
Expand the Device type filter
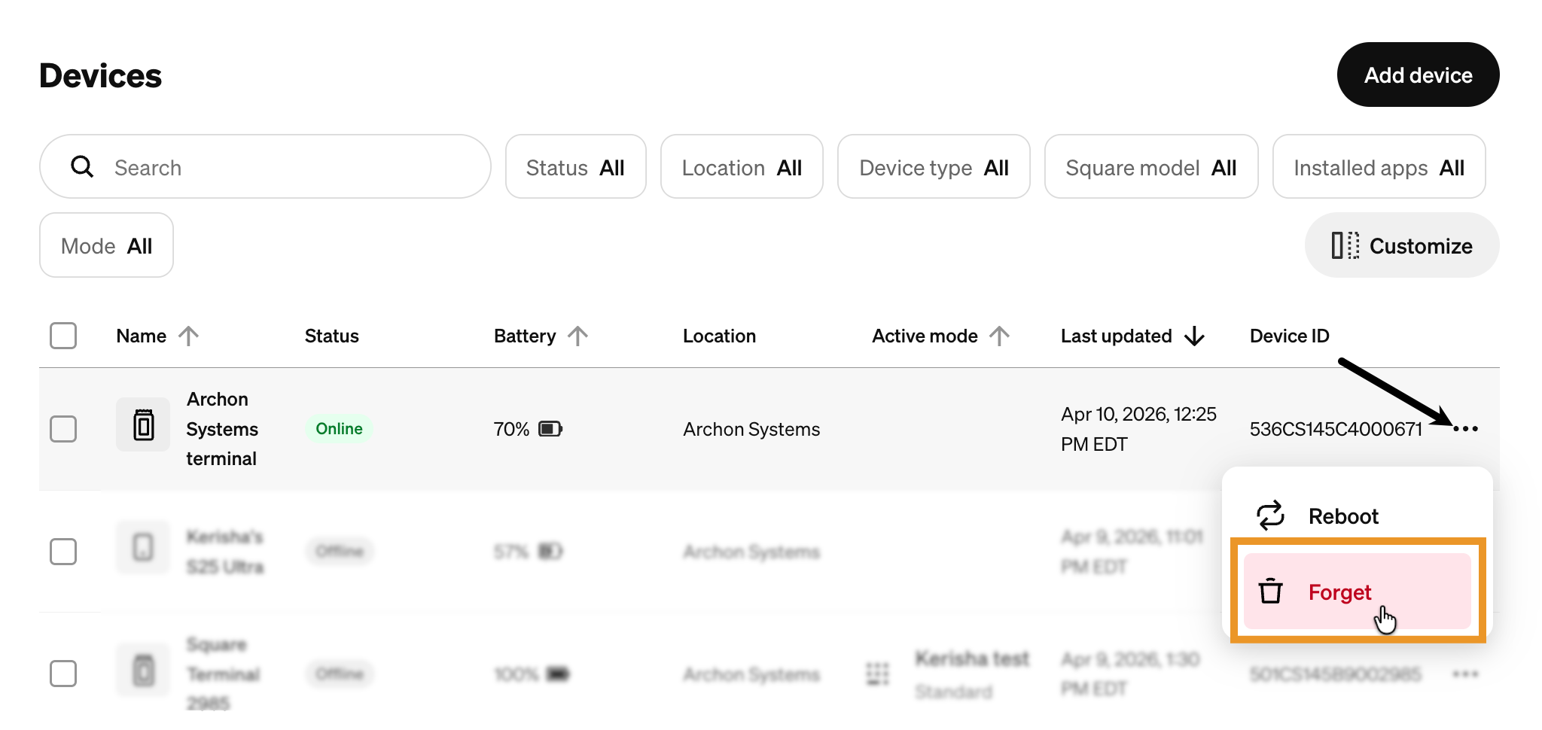933,167
